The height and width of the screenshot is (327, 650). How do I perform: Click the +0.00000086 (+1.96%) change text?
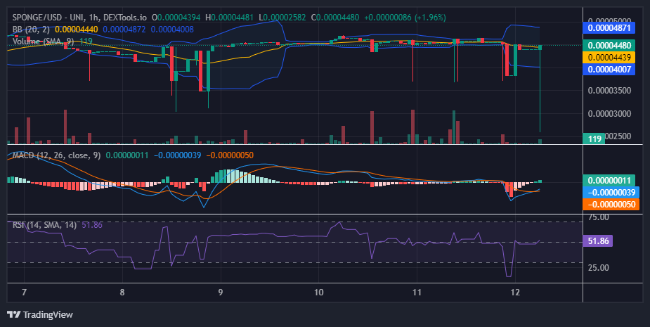(405, 18)
